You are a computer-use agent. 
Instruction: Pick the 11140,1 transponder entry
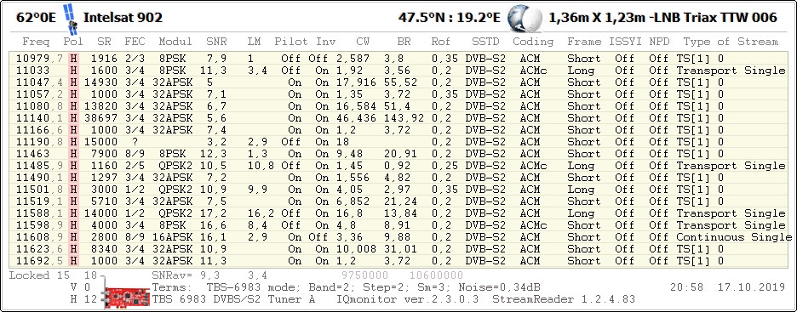coord(399,118)
